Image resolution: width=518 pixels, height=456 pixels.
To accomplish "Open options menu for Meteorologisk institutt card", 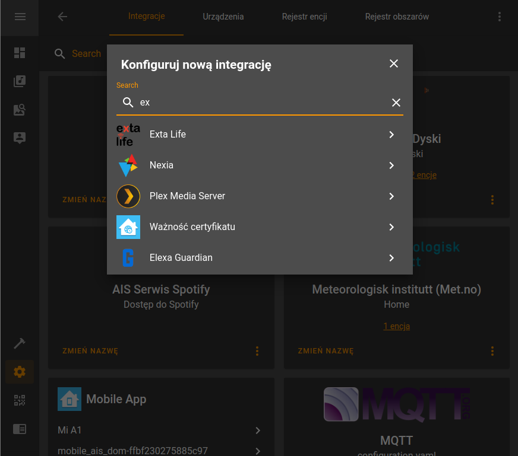I will tap(492, 351).
